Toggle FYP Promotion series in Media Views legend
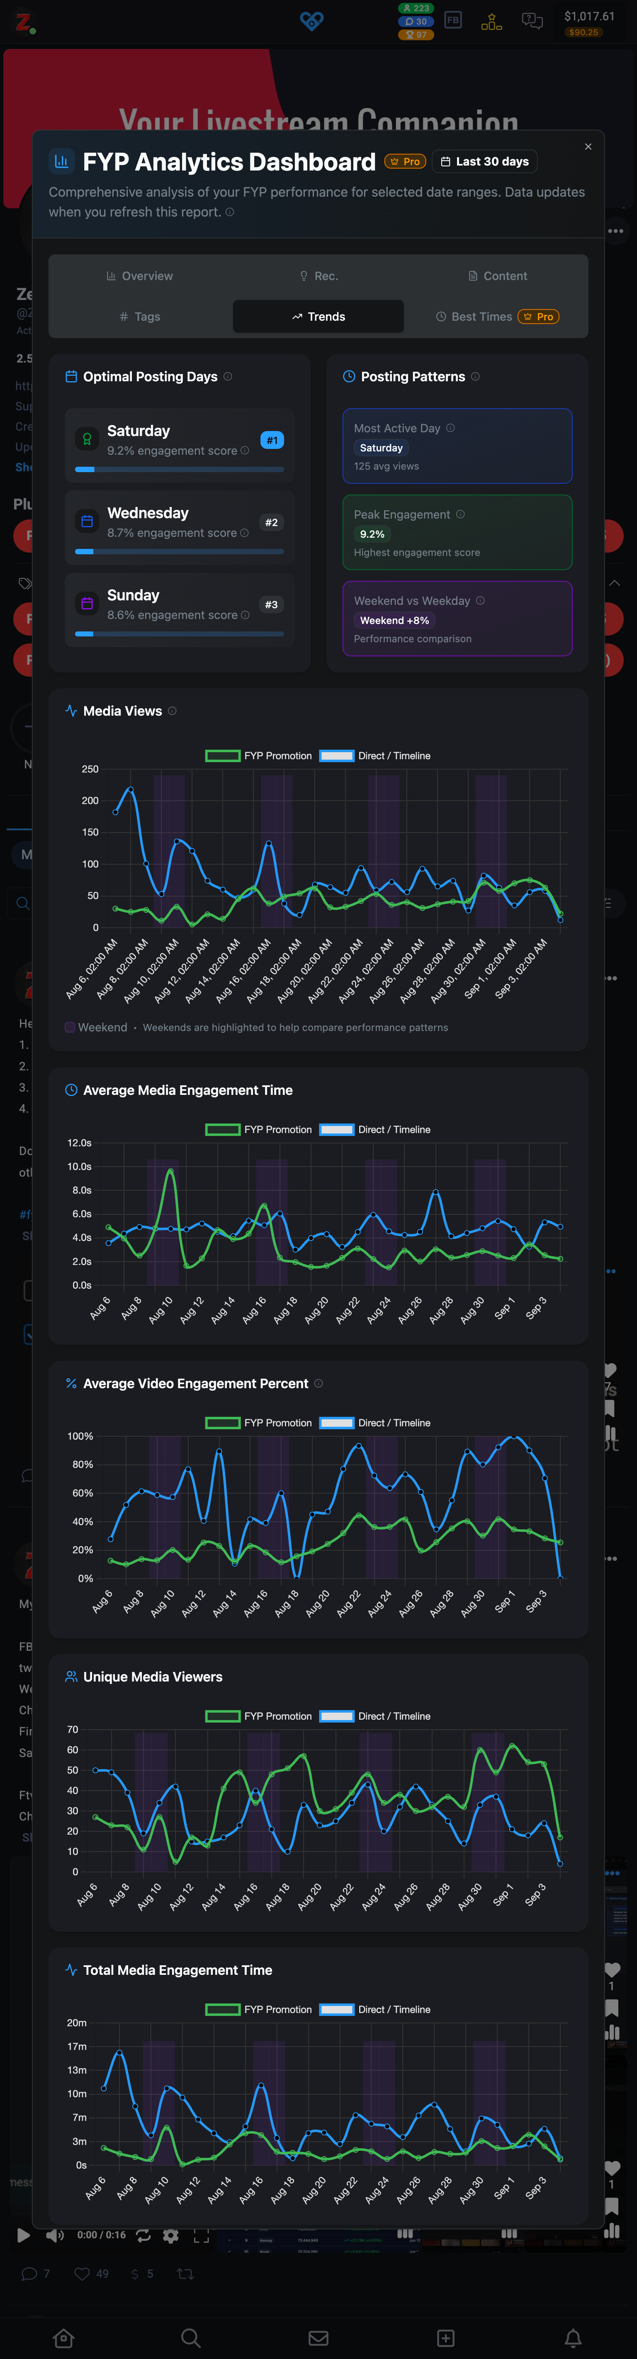Screen dimensions: 637x2359 click(259, 755)
